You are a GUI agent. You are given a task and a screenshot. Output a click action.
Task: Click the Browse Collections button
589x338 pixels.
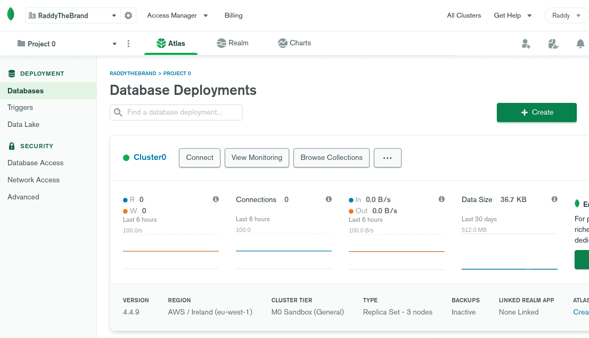pyautogui.click(x=331, y=158)
